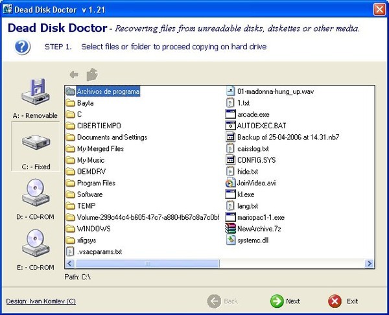Click the 1.txt text file icon
The width and height of the screenshot is (389, 315).
230,103
